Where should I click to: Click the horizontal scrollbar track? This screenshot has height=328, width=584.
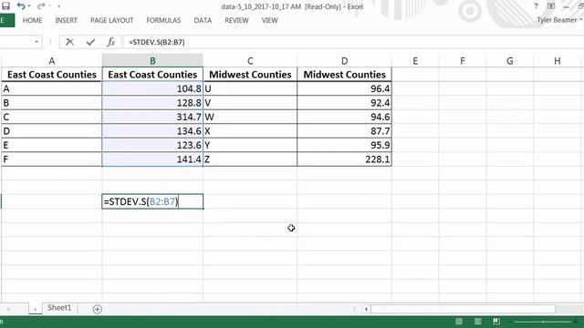463,309
